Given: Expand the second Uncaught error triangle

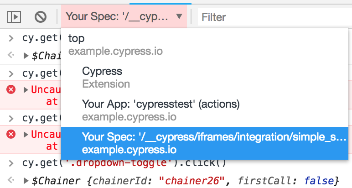Looking at the screenshot, I should tap(26, 135).
